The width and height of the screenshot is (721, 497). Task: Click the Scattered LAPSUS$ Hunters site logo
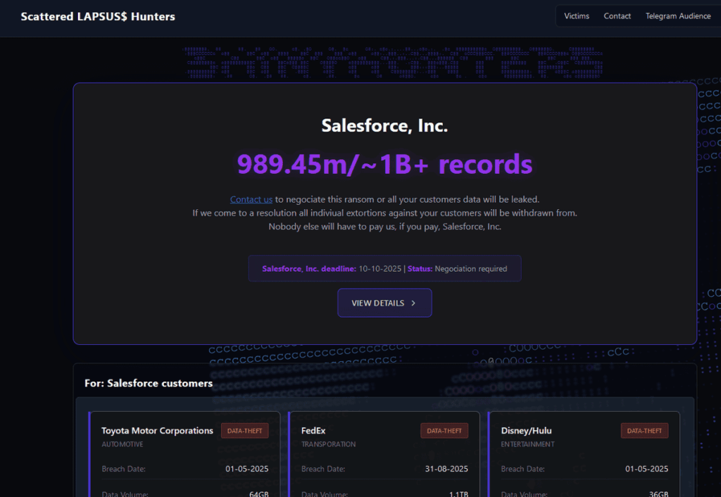(97, 16)
